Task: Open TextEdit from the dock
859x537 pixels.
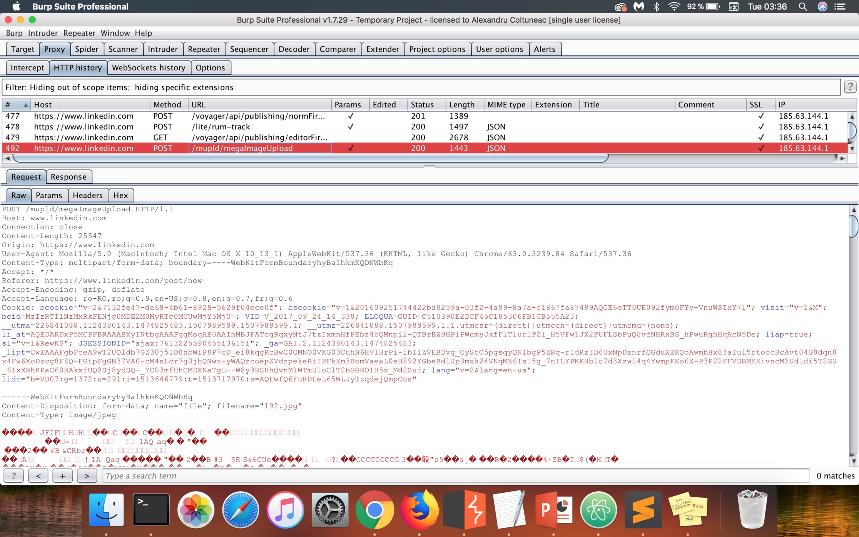Action: click(509, 510)
